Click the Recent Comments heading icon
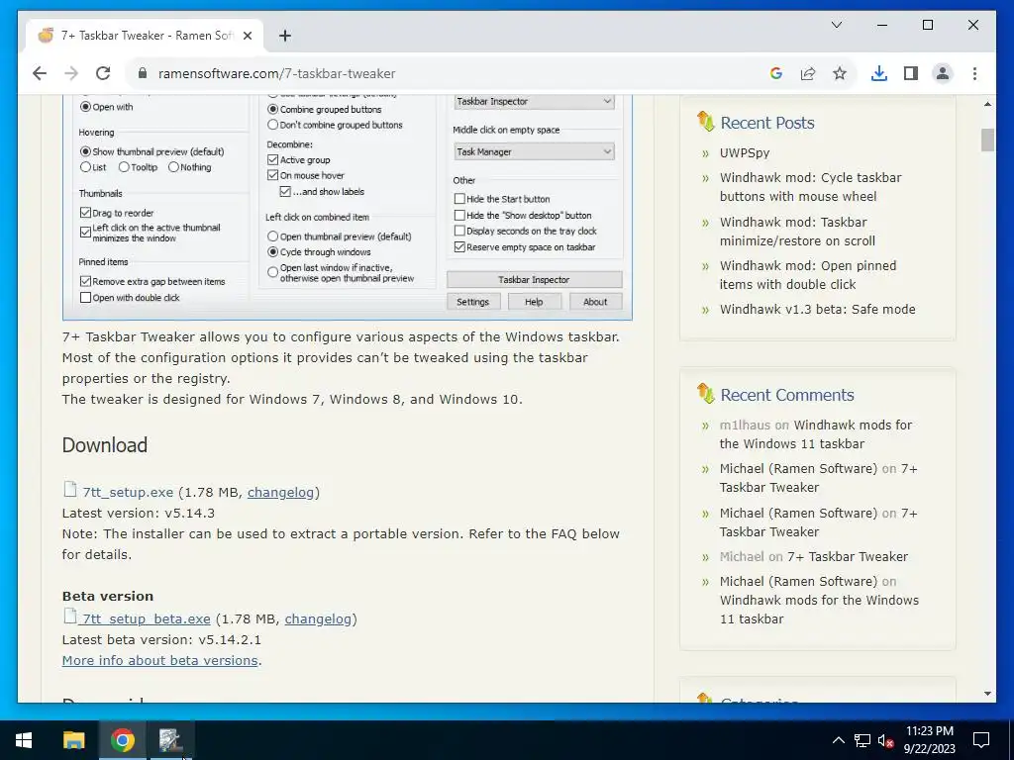The height and width of the screenshot is (760, 1014). [x=705, y=393]
